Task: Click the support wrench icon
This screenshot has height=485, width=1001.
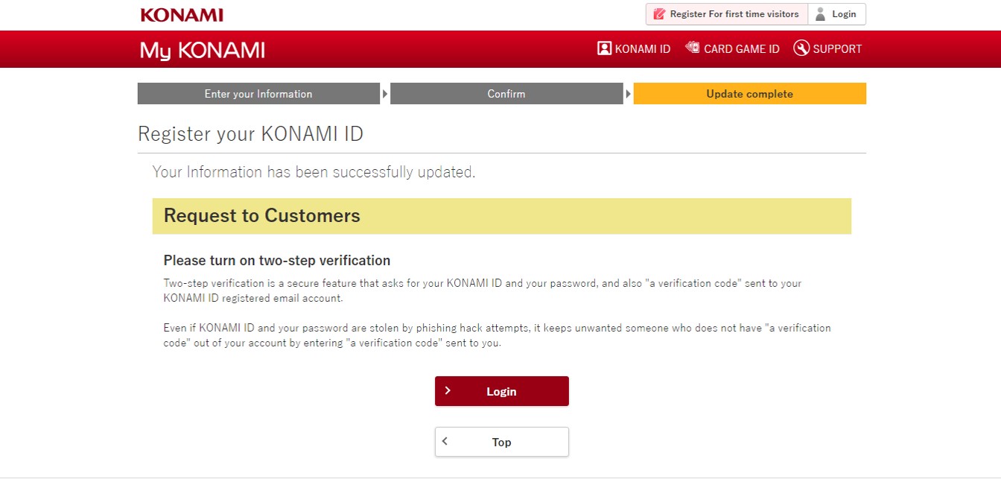Action: tap(801, 48)
